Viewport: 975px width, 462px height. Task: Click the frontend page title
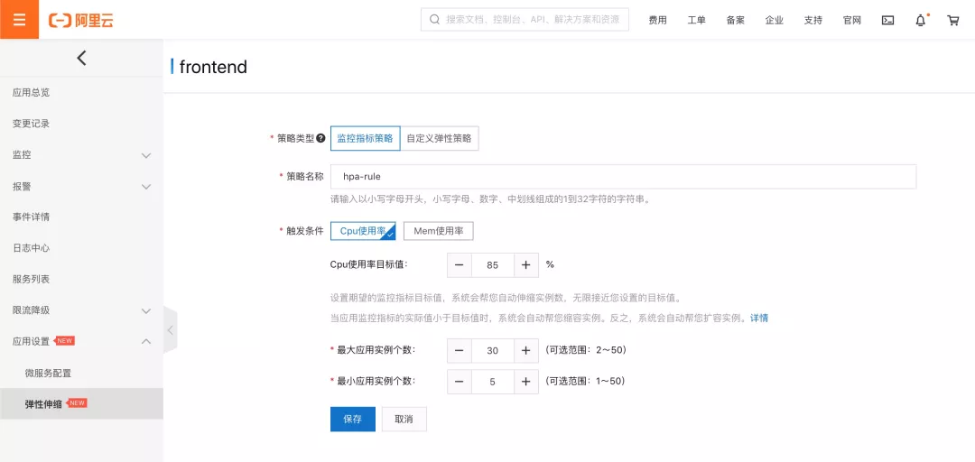click(x=213, y=67)
